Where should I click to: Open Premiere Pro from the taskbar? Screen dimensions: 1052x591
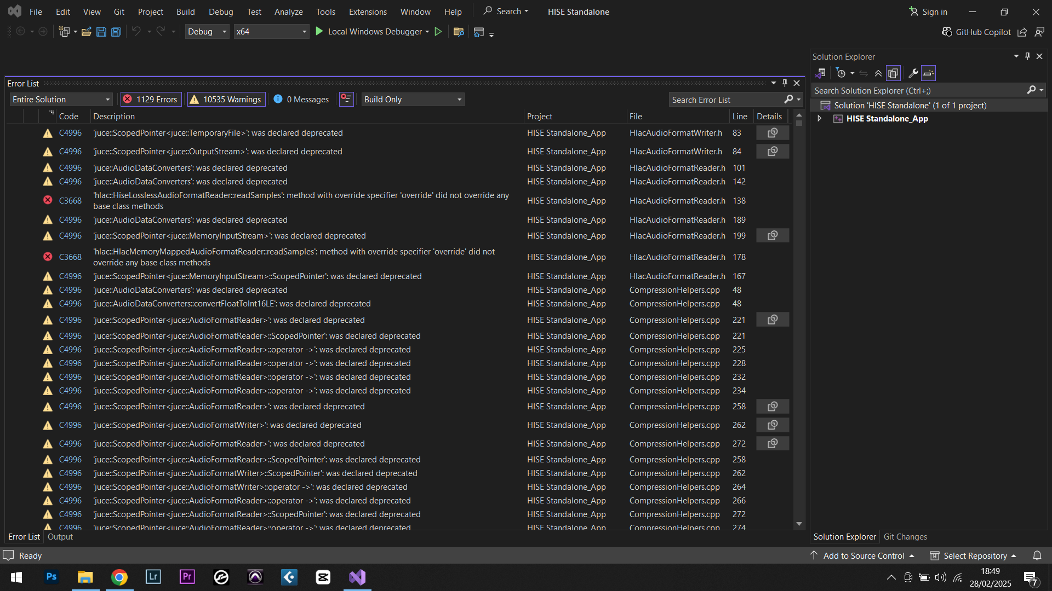coord(187,577)
